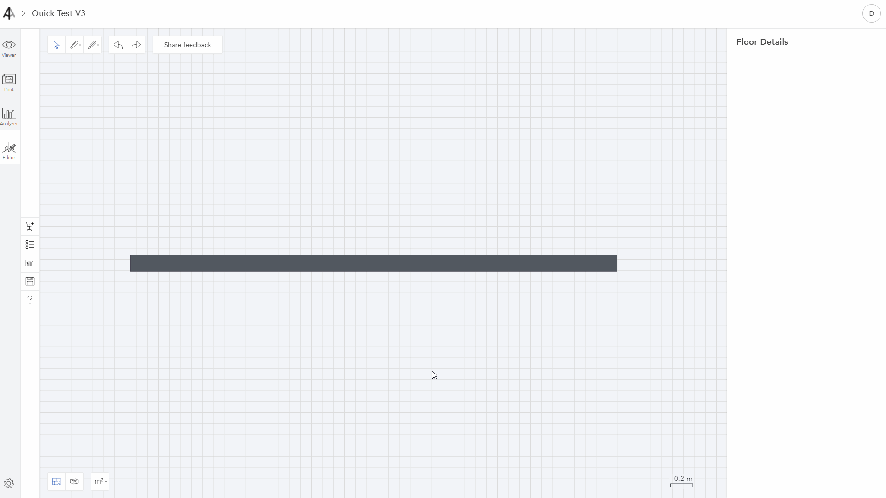This screenshot has width=886, height=498.
Task: Expand the area unit dropdown m²
Action: click(101, 481)
